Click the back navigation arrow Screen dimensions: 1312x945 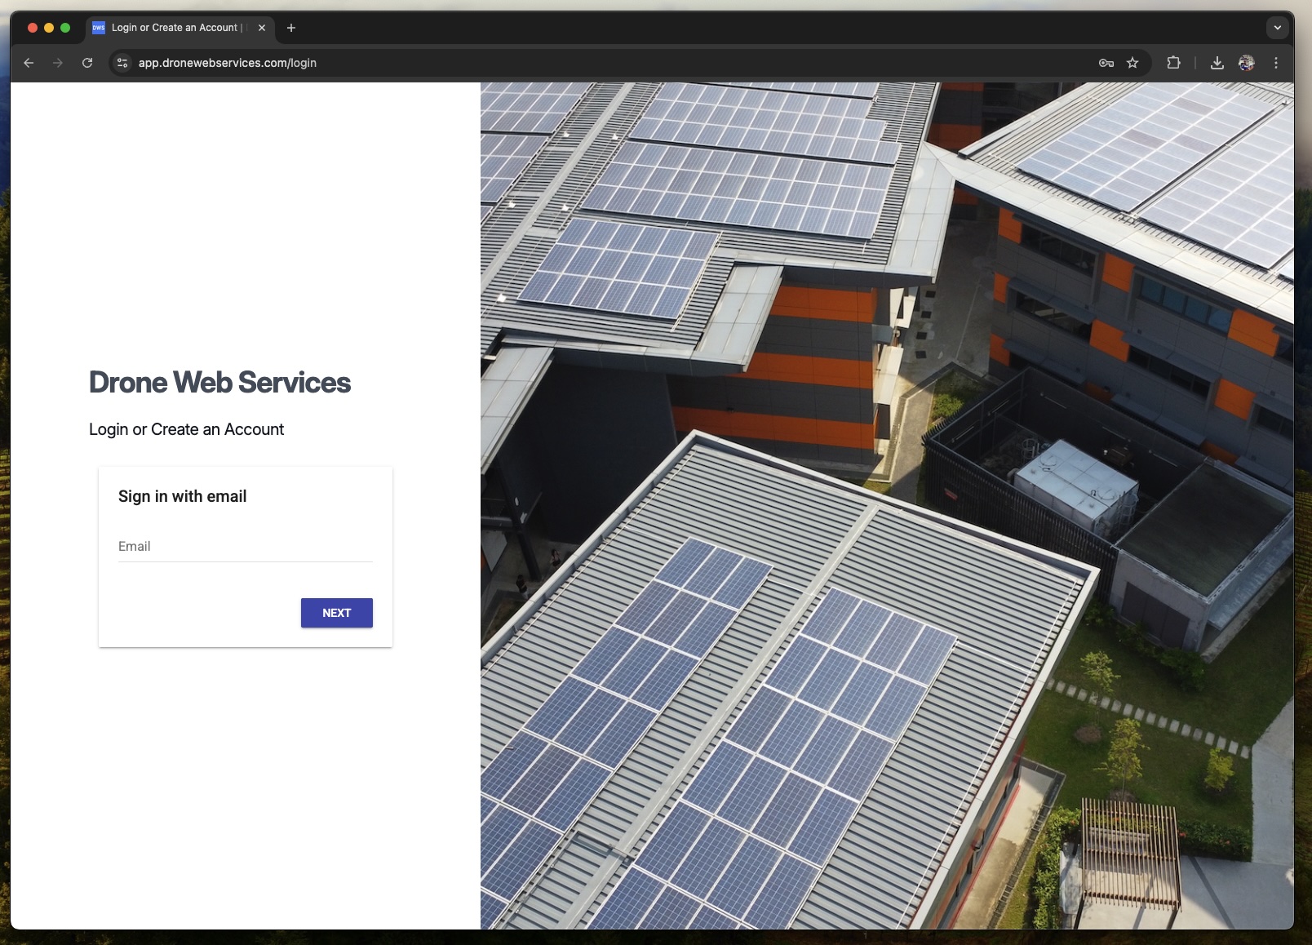[29, 63]
